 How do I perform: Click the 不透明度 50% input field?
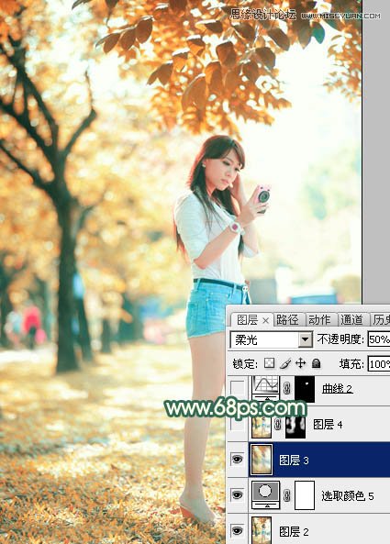pos(379,339)
